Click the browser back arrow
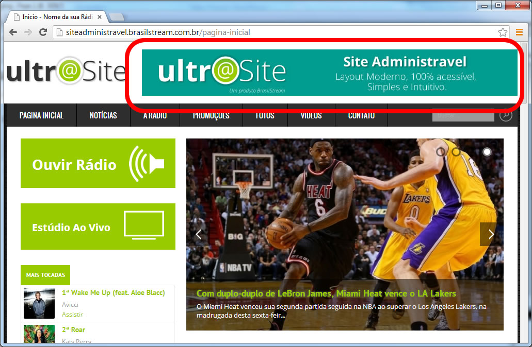 pyautogui.click(x=13, y=32)
